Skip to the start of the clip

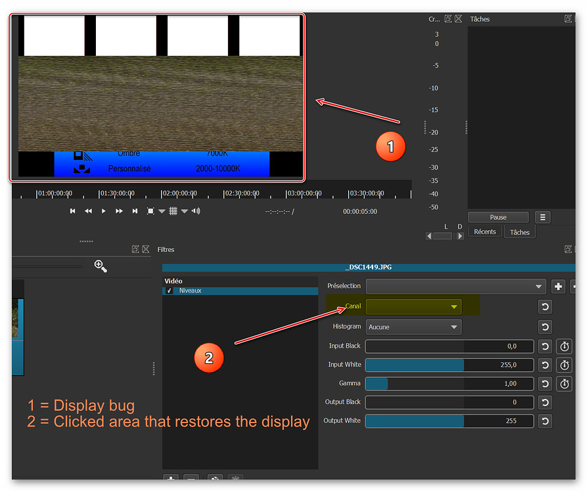tap(72, 211)
